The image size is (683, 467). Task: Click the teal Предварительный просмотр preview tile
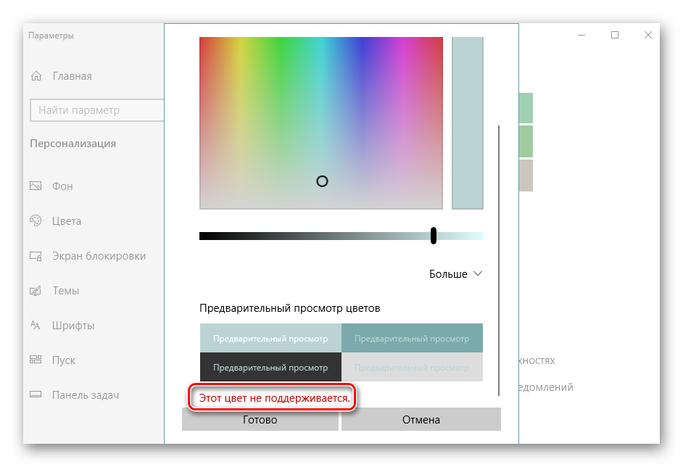411,339
